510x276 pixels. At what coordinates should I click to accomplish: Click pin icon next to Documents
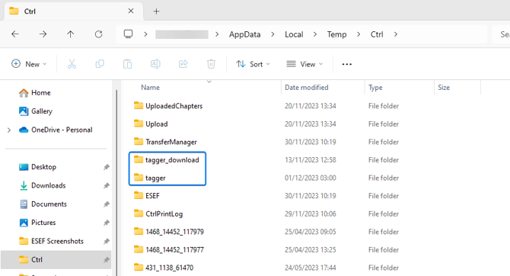(107, 204)
